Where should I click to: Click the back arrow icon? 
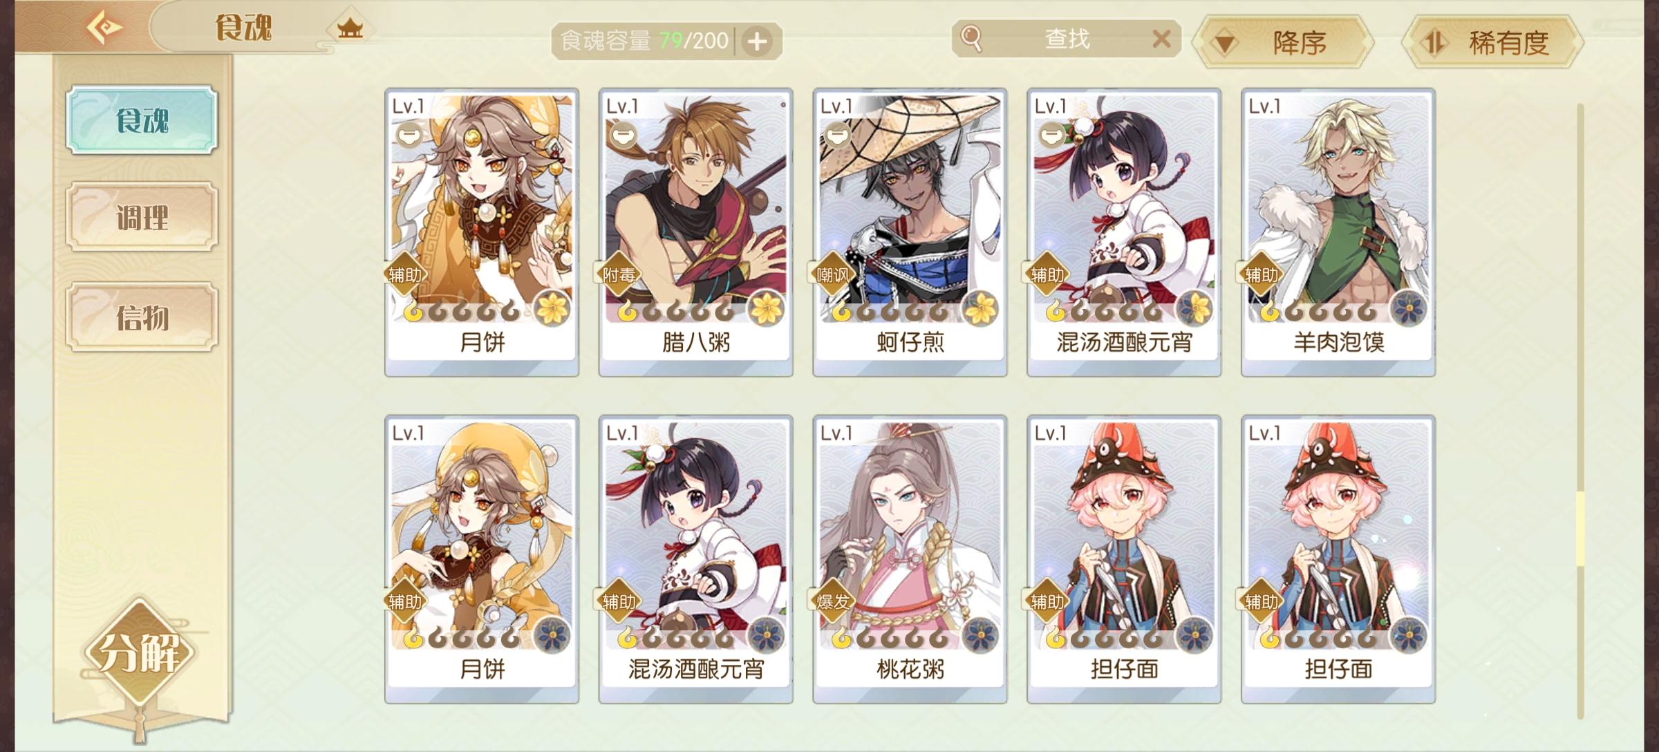[x=104, y=28]
